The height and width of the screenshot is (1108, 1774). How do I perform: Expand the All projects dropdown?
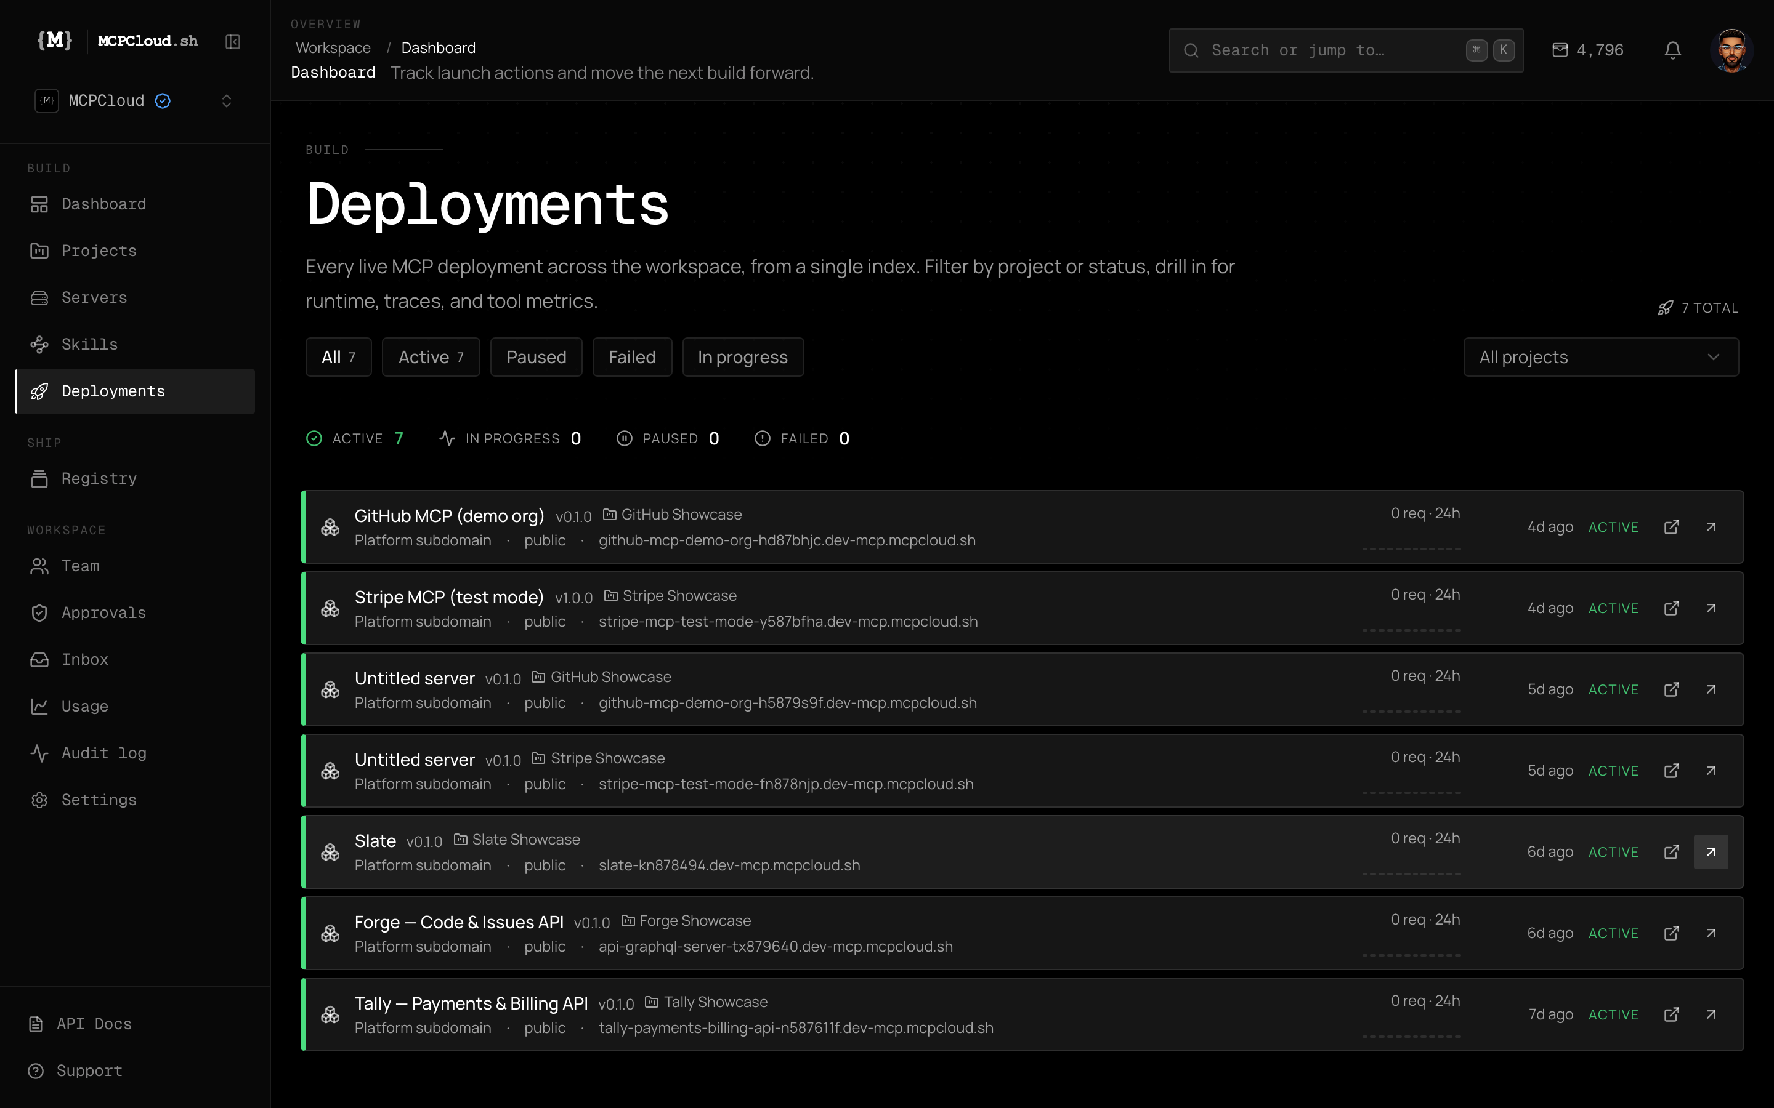coord(1601,357)
